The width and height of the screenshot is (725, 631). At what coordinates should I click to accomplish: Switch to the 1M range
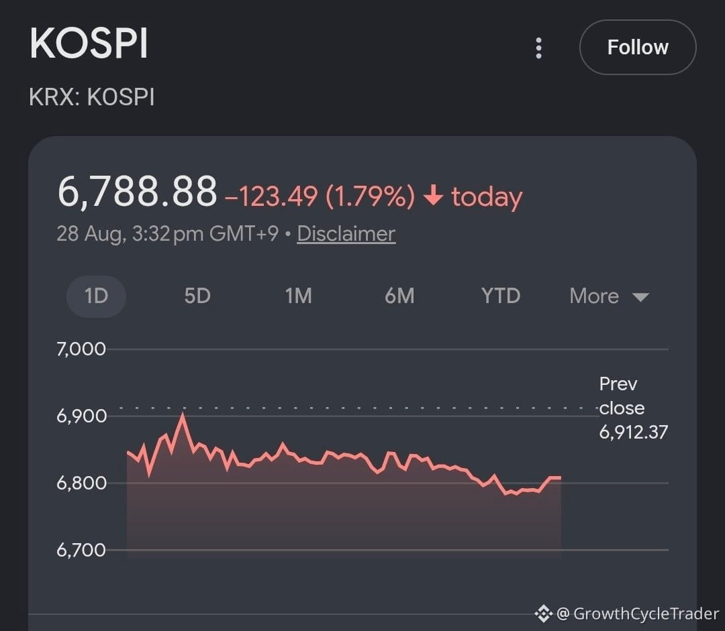298,296
